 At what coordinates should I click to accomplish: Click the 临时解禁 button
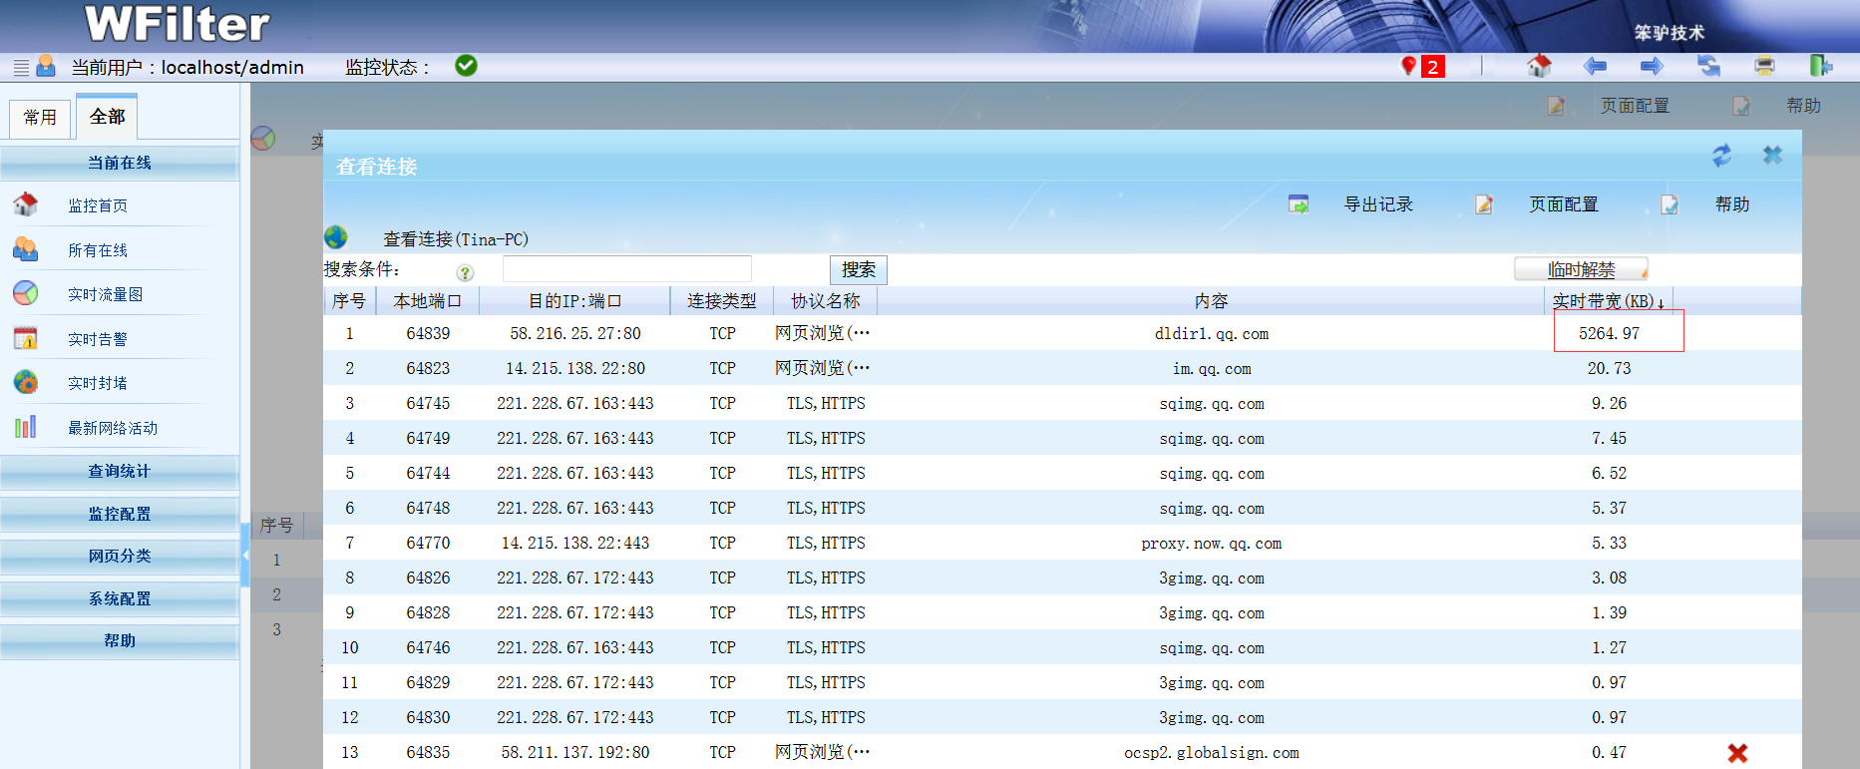[1581, 269]
